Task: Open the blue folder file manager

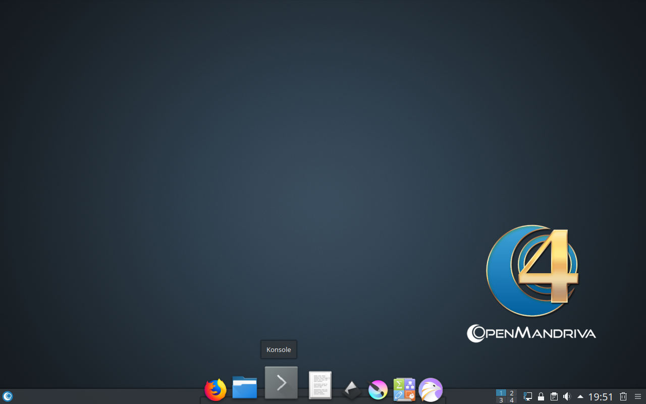Action: [245, 388]
